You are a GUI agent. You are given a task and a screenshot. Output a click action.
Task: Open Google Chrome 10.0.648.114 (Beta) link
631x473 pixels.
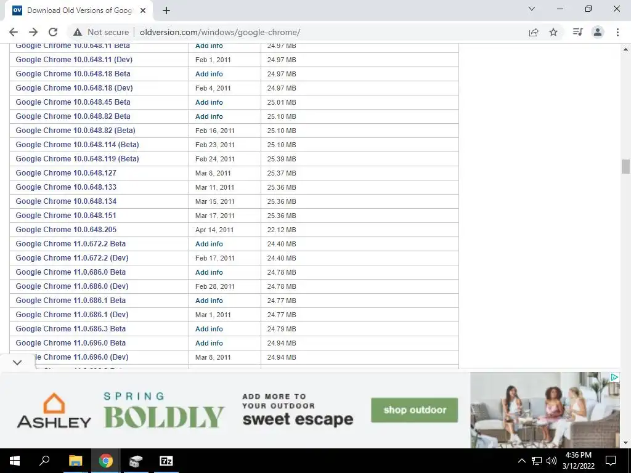[77, 144]
